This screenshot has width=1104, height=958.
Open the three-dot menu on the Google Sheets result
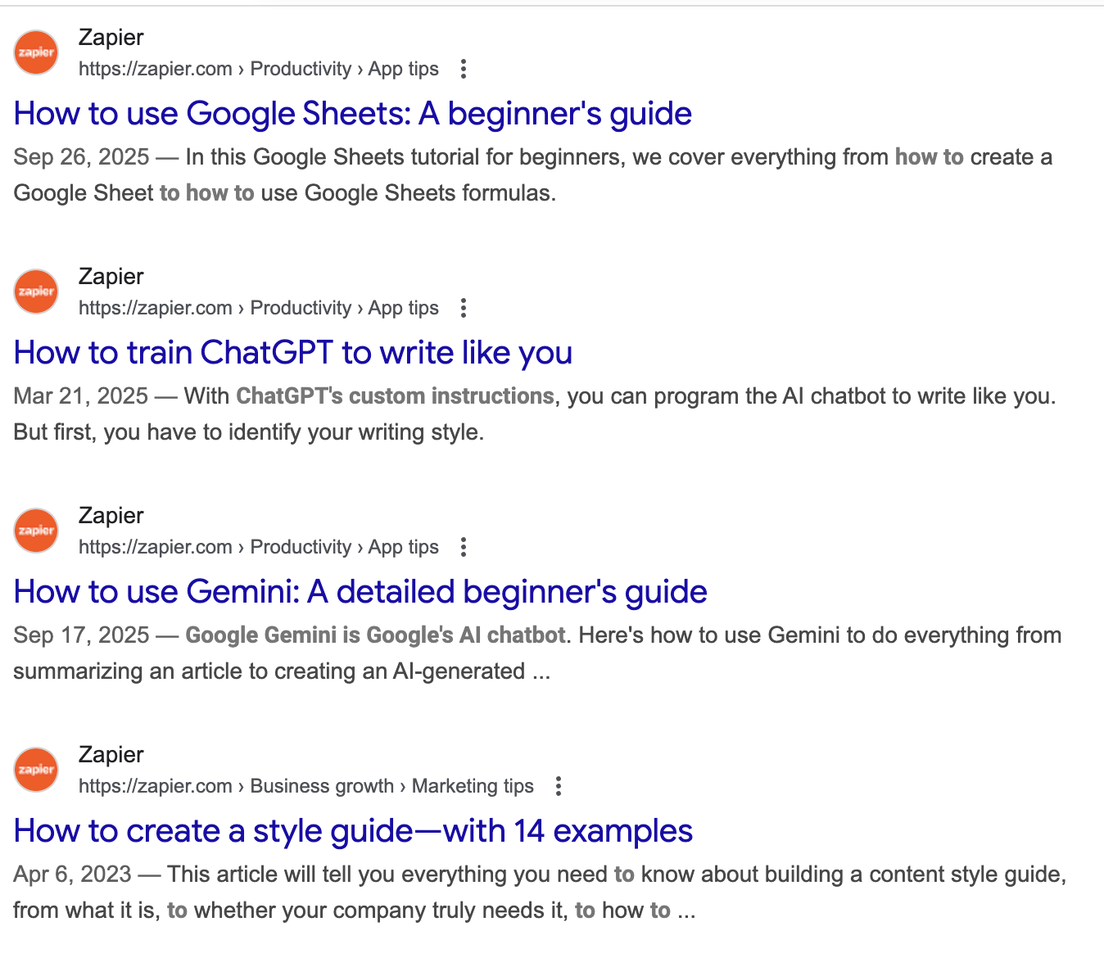pyautogui.click(x=464, y=70)
